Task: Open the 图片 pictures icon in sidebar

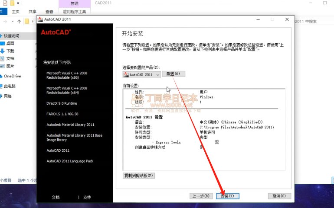Action: pyautogui.click(x=3, y=66)
